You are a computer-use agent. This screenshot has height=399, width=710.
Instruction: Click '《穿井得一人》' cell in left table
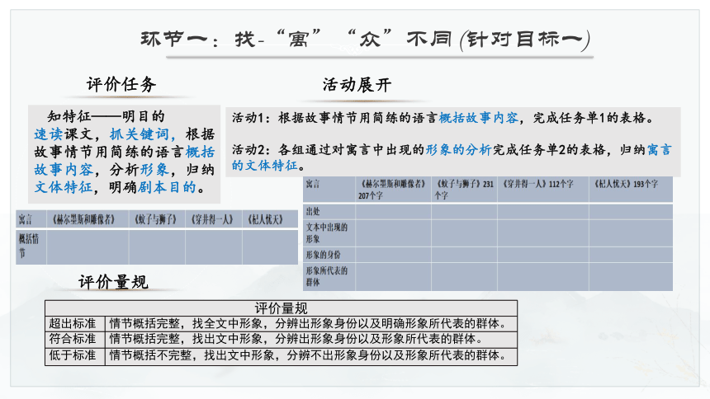(214, 219)
